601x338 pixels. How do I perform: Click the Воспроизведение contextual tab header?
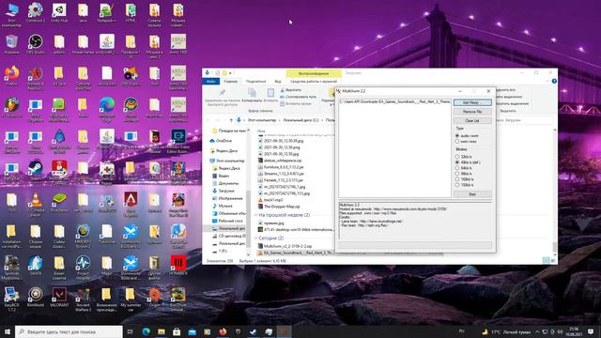pyautogui.click(x=314, y=73)
